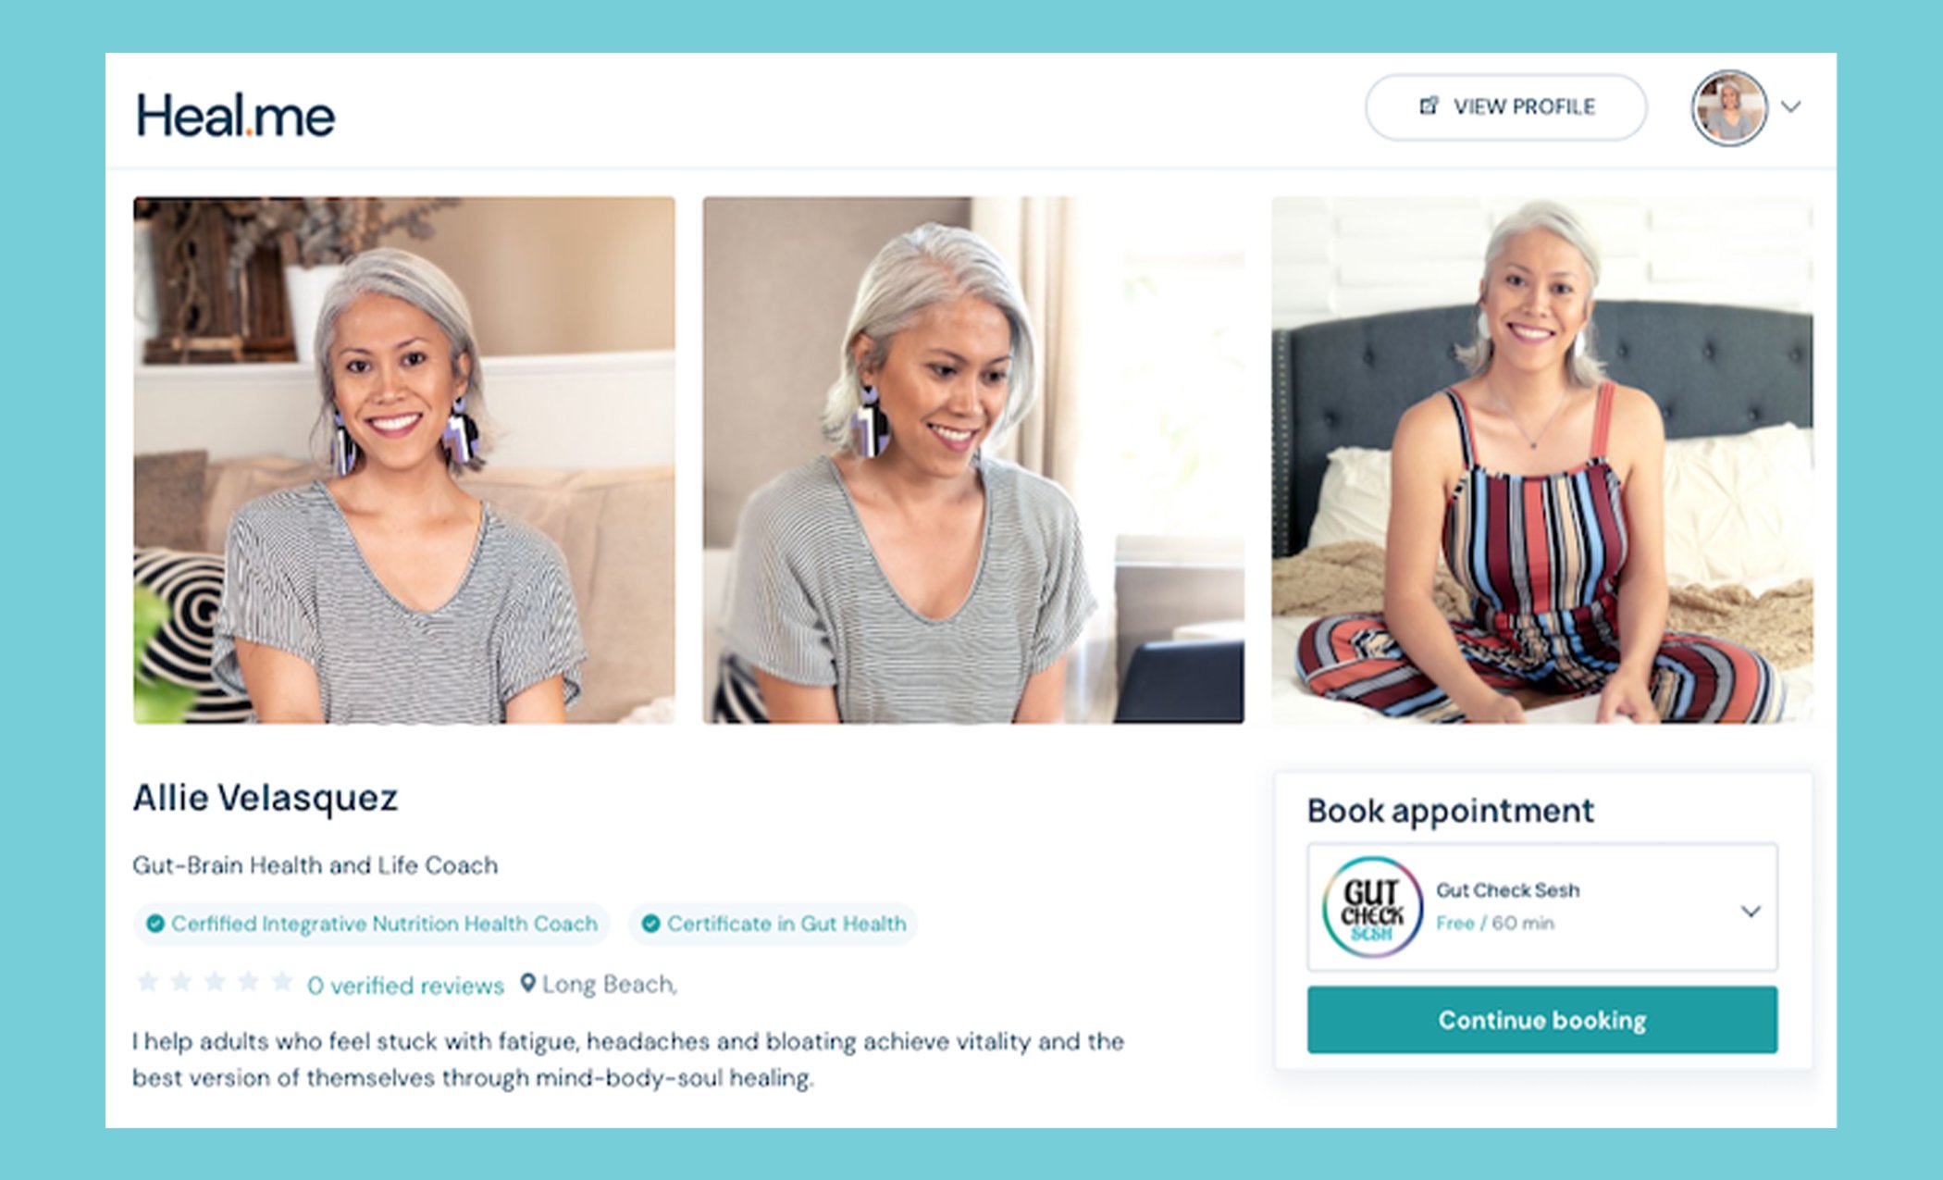Open the photo of Allie on the bed

coord(1542,459)
